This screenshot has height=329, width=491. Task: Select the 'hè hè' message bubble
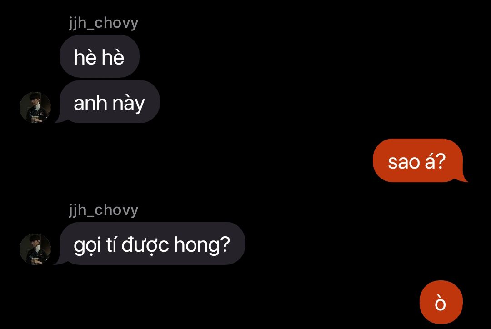pyautogui.click(x=99, y=56)
